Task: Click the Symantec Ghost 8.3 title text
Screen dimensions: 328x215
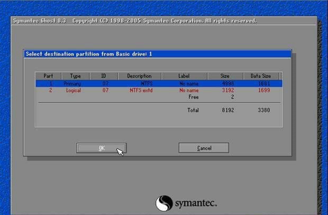Action: [40, 21]
